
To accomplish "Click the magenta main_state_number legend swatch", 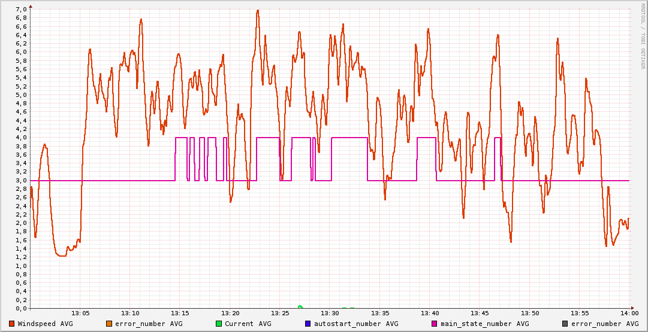I will pos(435,324).
